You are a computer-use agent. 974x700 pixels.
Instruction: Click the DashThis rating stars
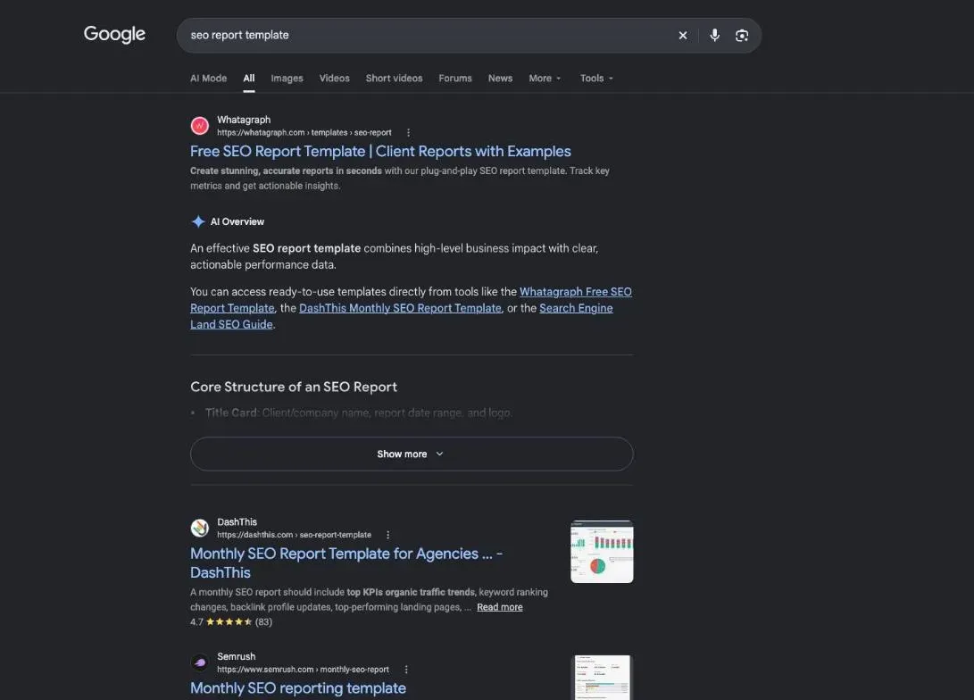pos(229,621)
